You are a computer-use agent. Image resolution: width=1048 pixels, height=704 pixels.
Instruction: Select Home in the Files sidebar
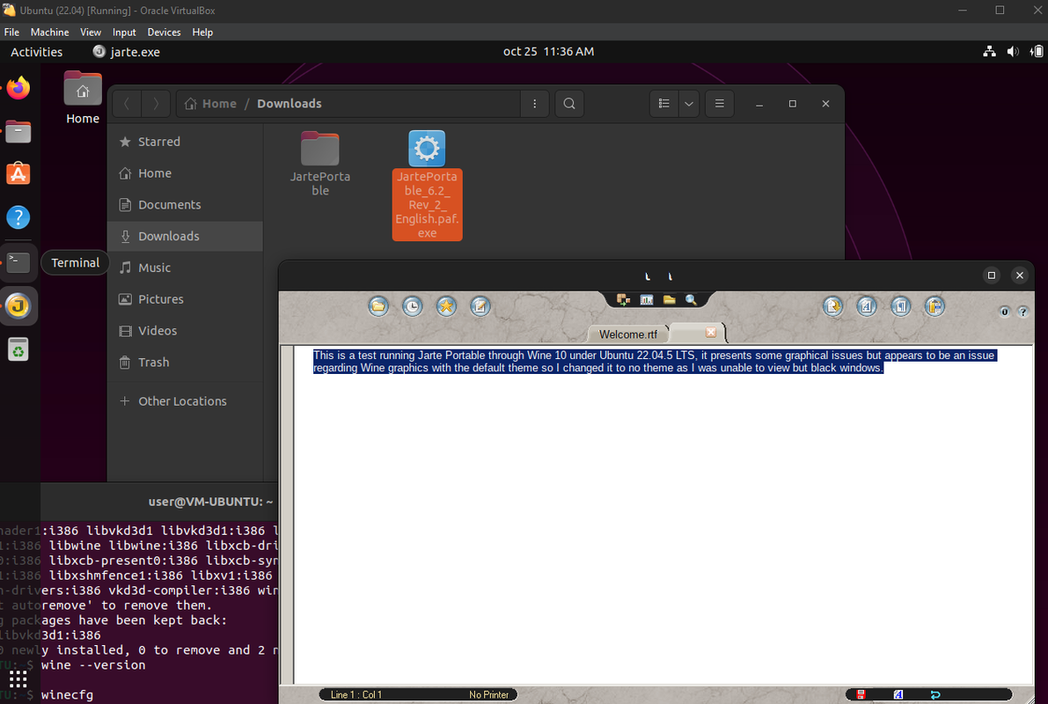(185, 173)
